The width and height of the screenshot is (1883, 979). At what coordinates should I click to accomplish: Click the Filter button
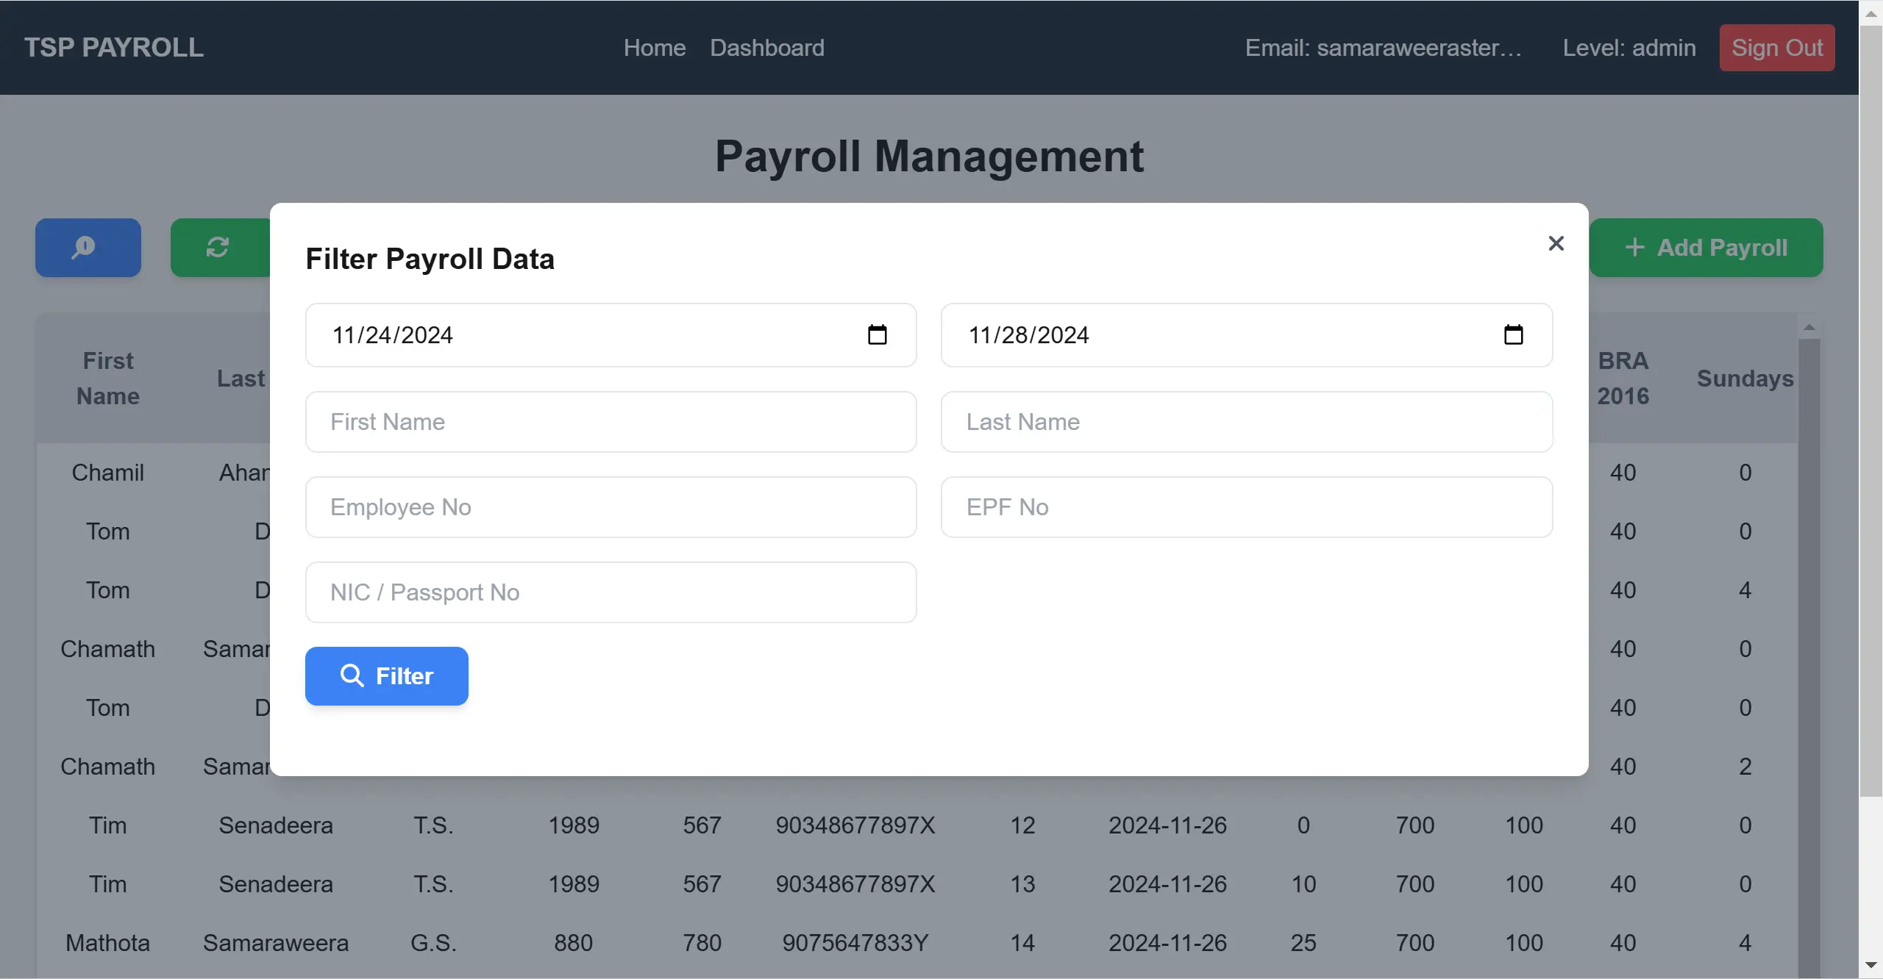(386, 675)
